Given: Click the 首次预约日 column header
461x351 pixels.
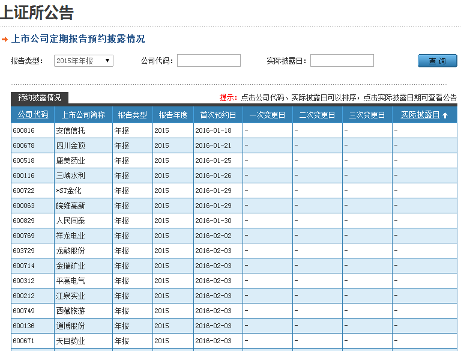Looking at the screenshot, I should (218, 115).
